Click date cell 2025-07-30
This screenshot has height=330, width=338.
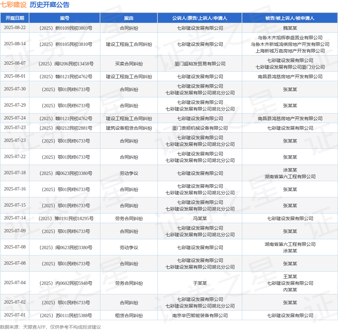click(15, 89)
